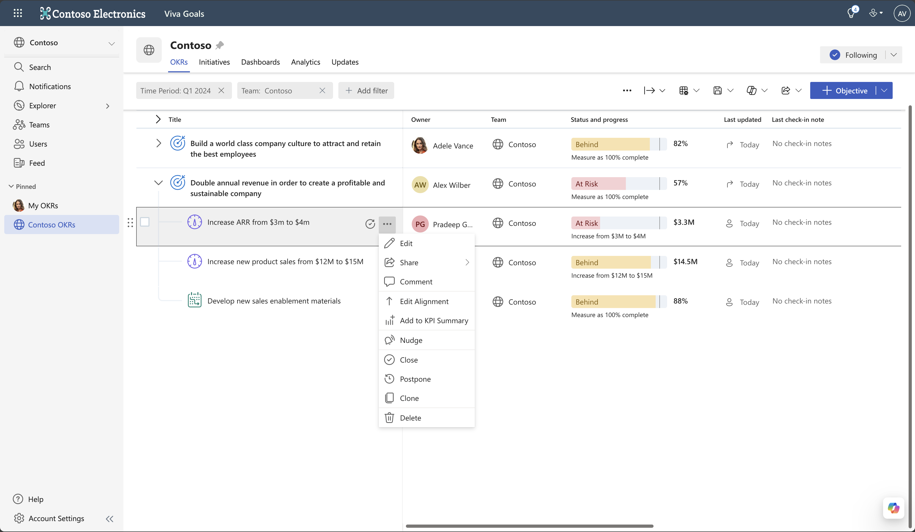Choose Delete from the context menu
Screen dimensions: 915x532
point(427,418)
